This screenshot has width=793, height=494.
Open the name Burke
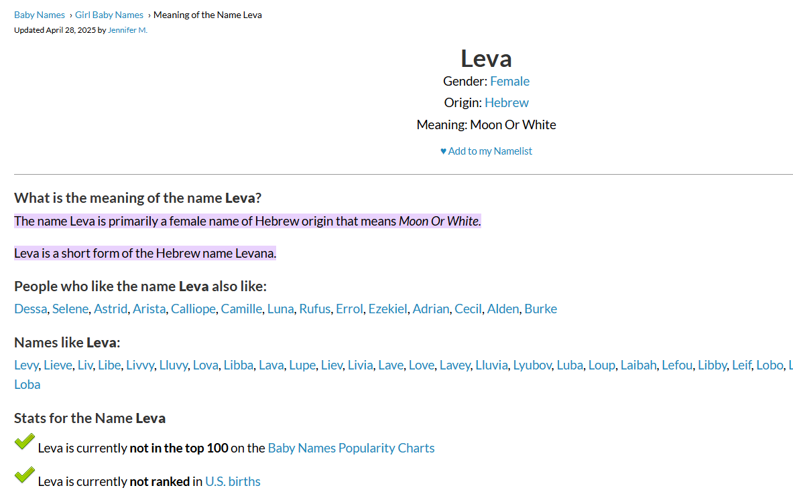(541, 309)
